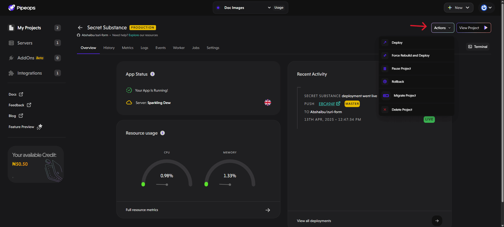Click the Server: Sparkling Dew text
This screenshot has height=227, width=504.
point(153,103)
